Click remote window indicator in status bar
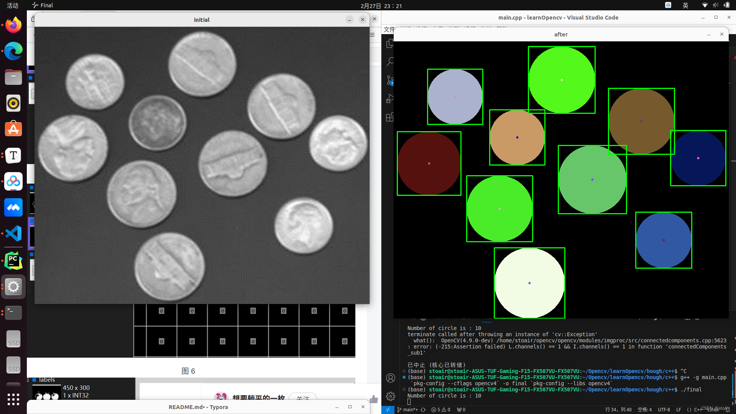 388,410
